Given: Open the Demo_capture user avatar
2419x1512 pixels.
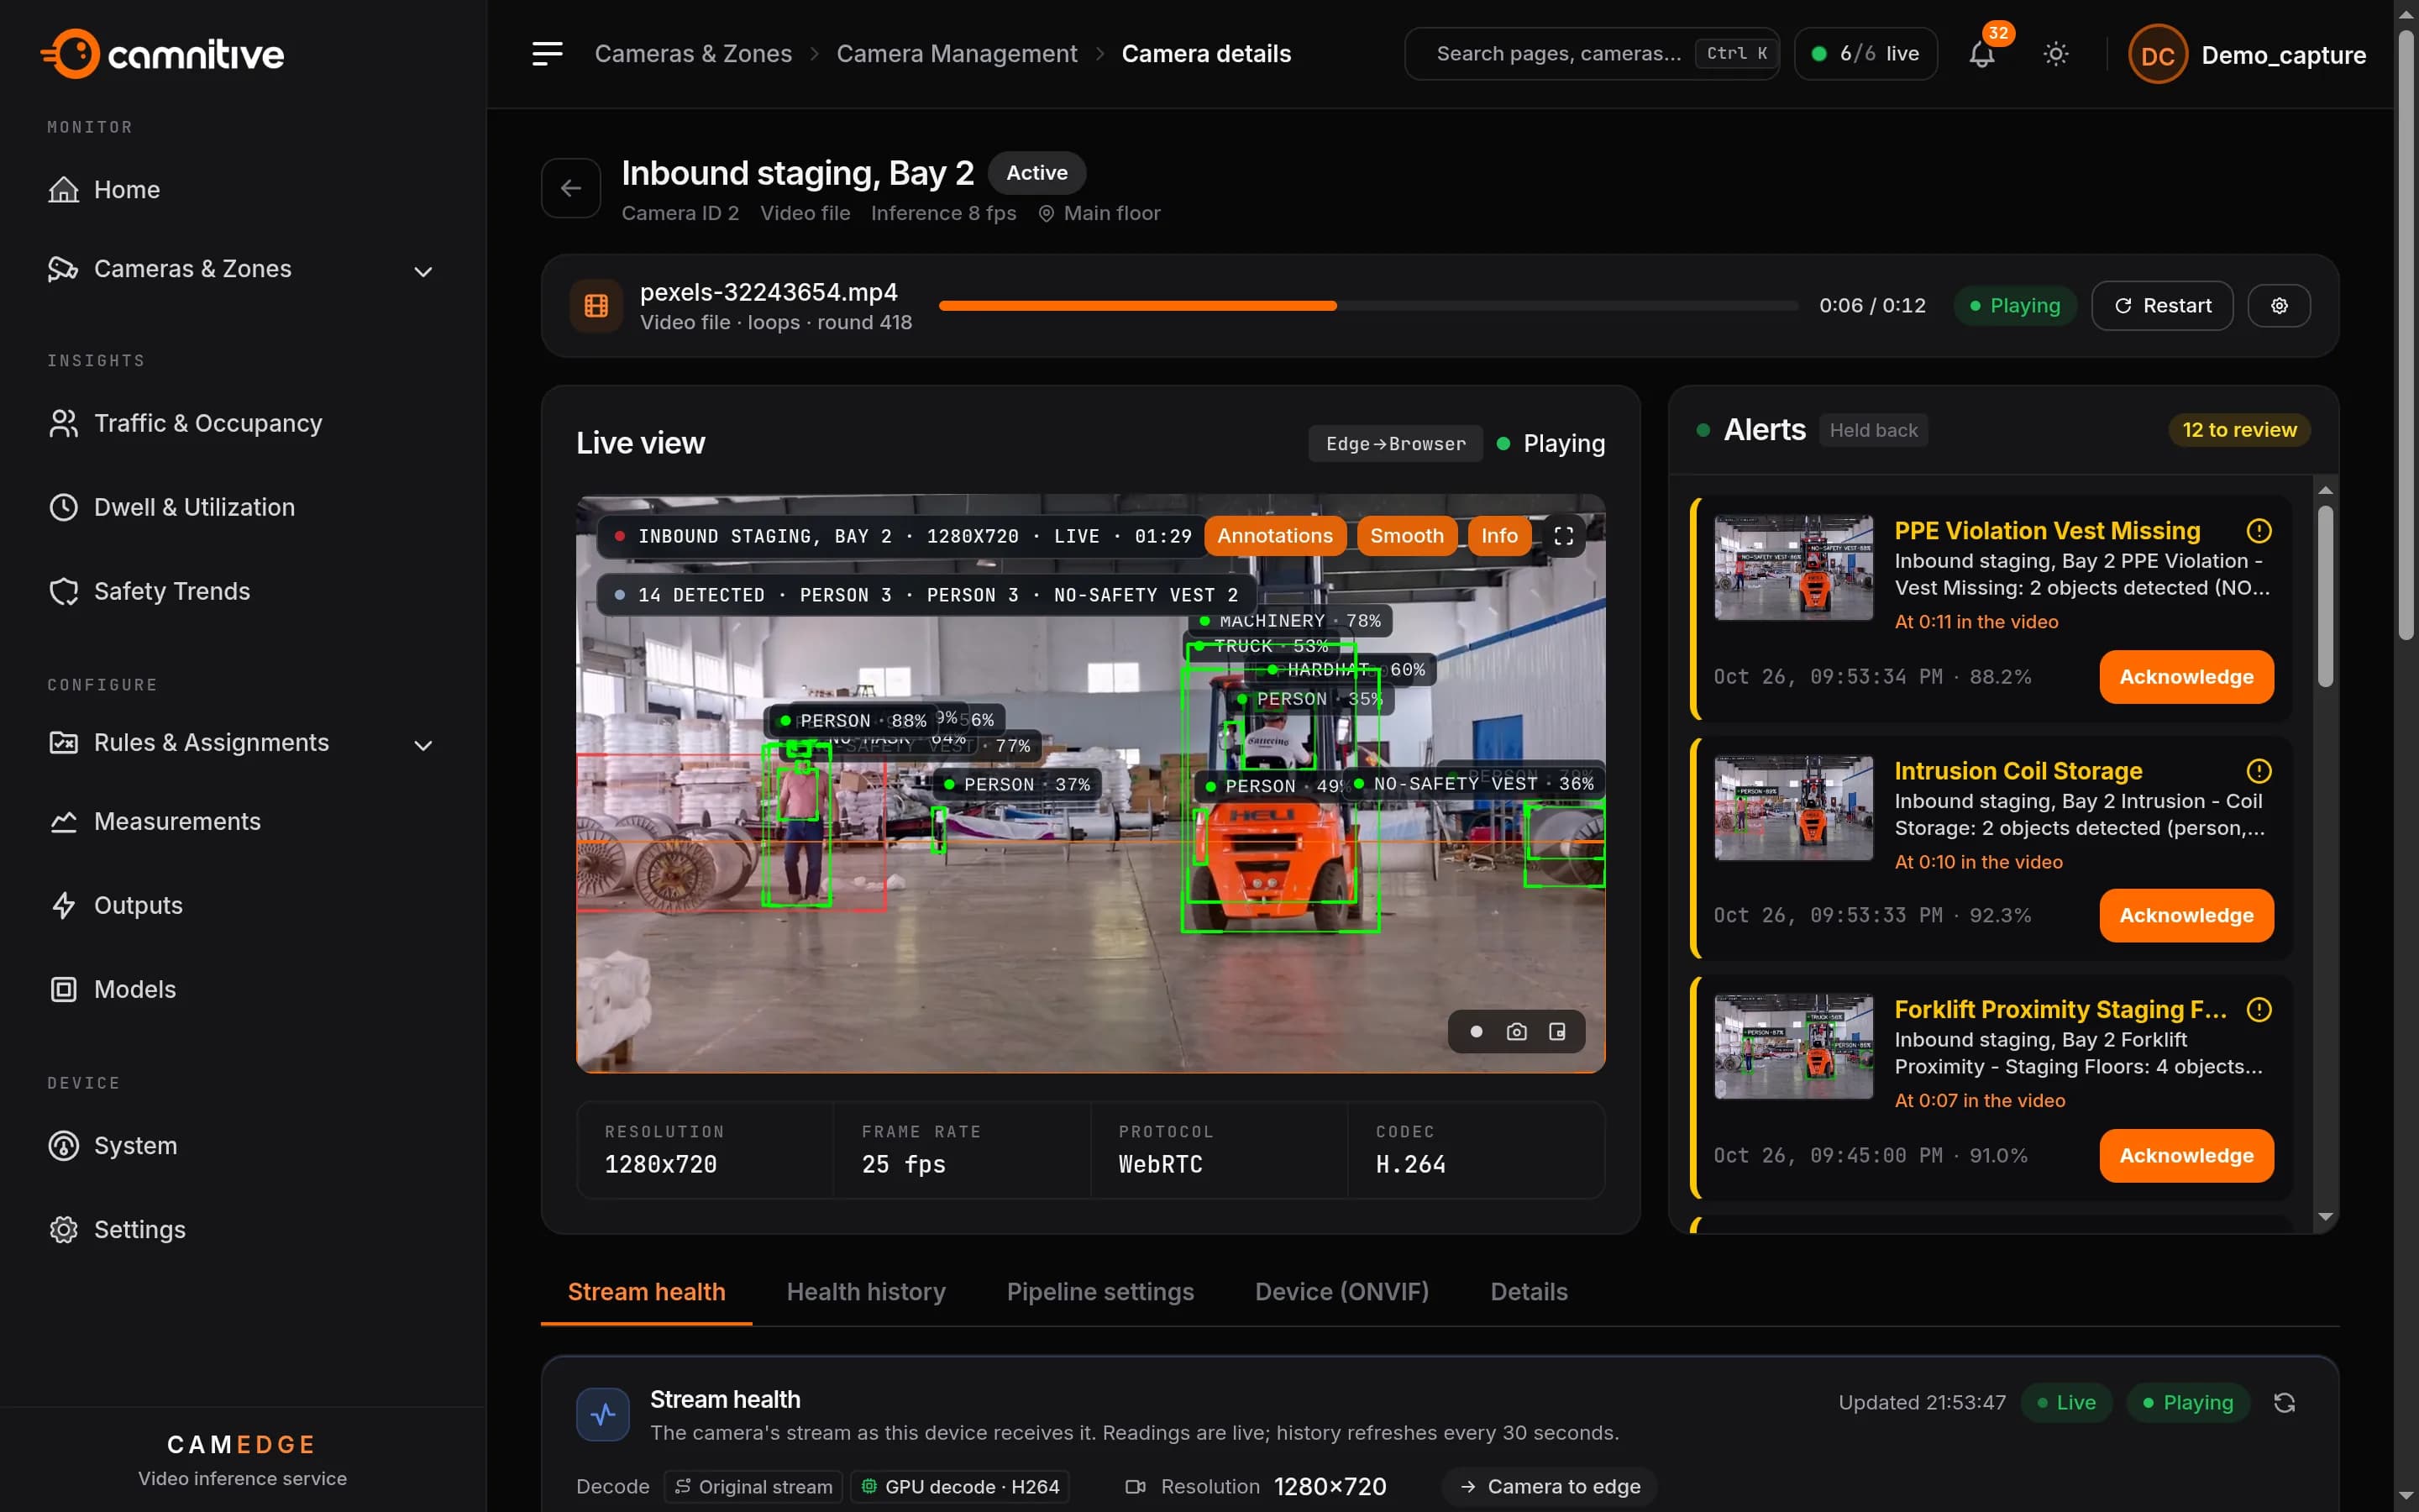Looking at the screenshot, I should pyautogui.click(x=2157, y=55).
